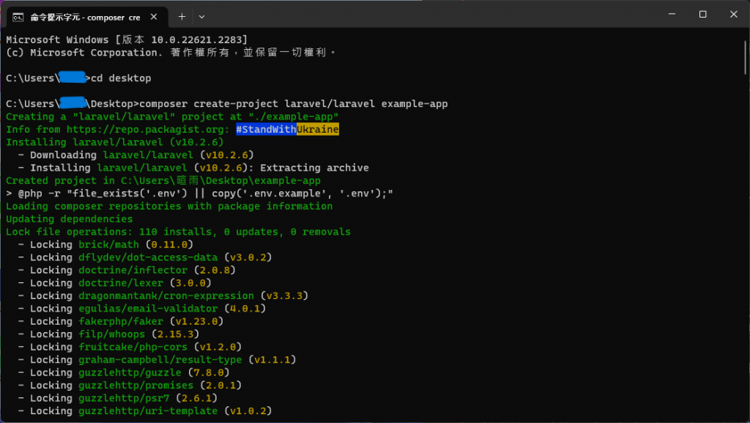Viewport: 750px width, 423px height.
Task: Click dragonmantank/cron-expression package name
Action: pyautogui.click(x=166, y=295)
